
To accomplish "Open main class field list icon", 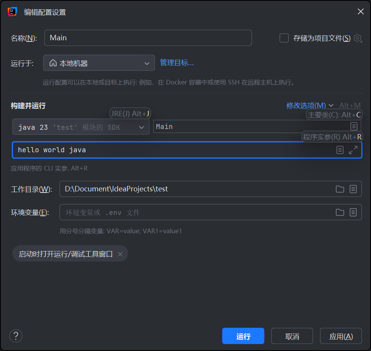I will [x=354, y=126].
